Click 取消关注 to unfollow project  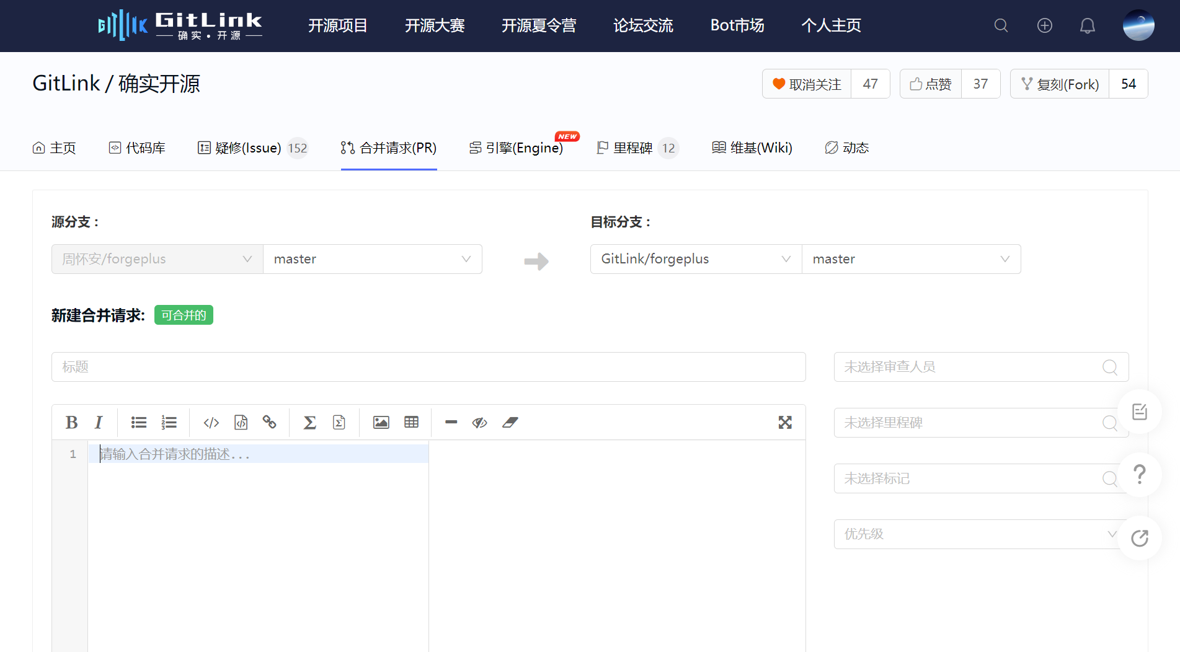(807, 84)
